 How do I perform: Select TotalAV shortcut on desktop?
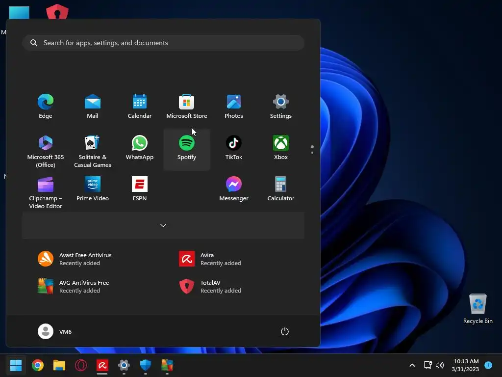tap(57, 12)
